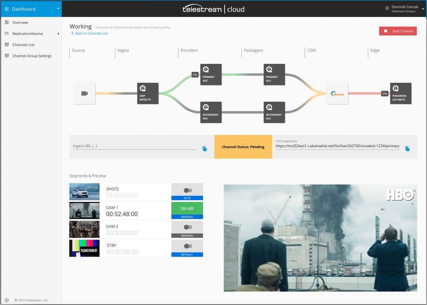Open the Dashboard dropdown arrow

[x=58, y=9]
